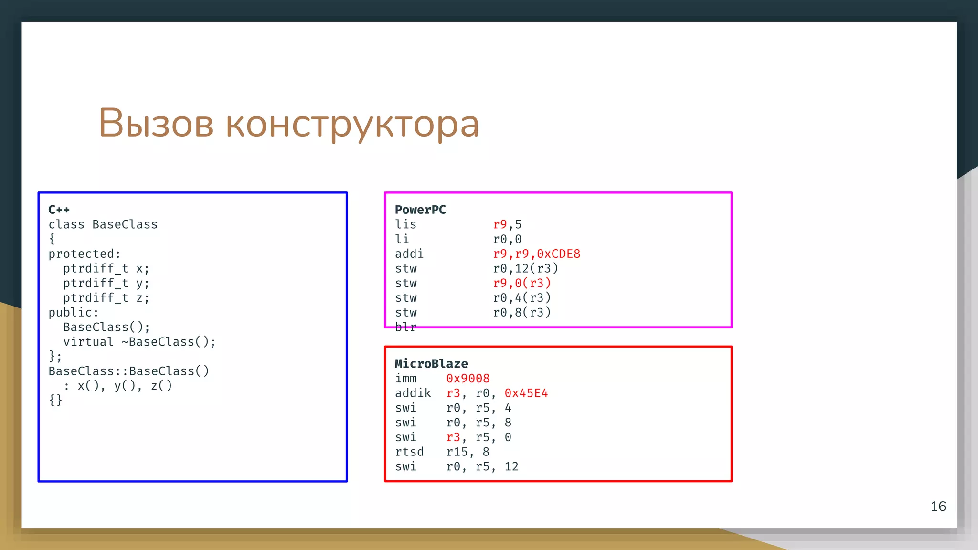This screenshot has width=978, height=550.
Task: Click red value '0x45E4'
Action: tap(526, 393)
